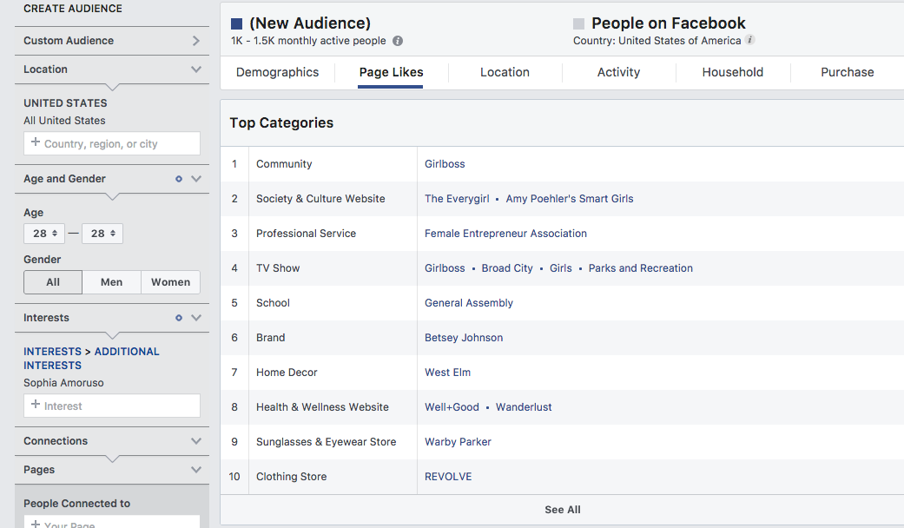Expand the Custom Audience section arrow
The height and width of the screenshot is (528, 904).
point(196,40)
